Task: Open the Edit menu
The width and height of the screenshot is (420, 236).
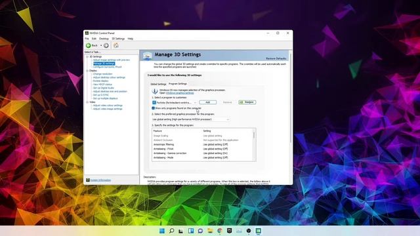Action: point(94,39)
